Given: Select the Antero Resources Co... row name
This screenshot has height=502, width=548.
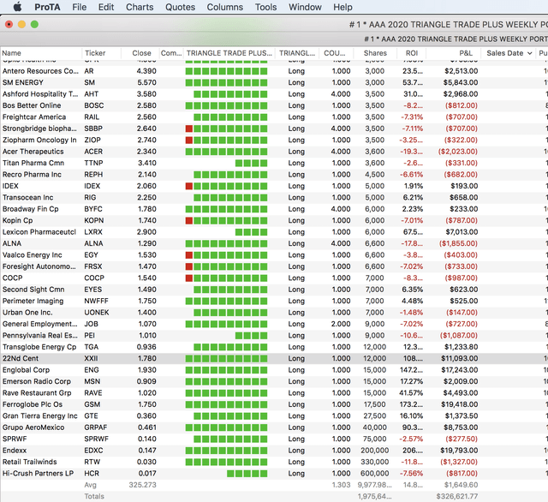Looking at the screenshot, I should pyautogui.click(x=40, y=71).
